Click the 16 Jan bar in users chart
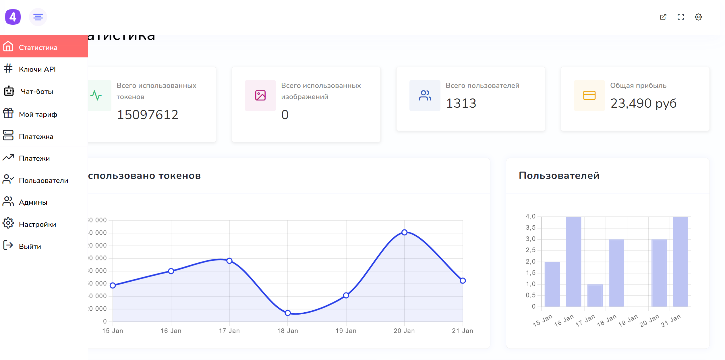This screenshot has height=360, width=725. coord(573,261)
